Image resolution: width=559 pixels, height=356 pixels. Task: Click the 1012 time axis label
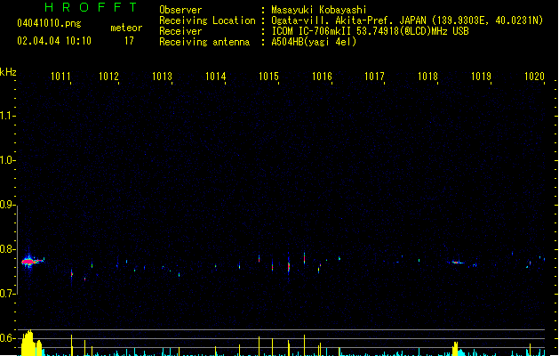coord(108,77)
